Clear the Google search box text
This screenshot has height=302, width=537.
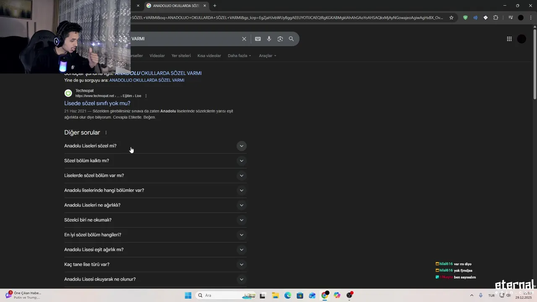click(x=244, y=39)
